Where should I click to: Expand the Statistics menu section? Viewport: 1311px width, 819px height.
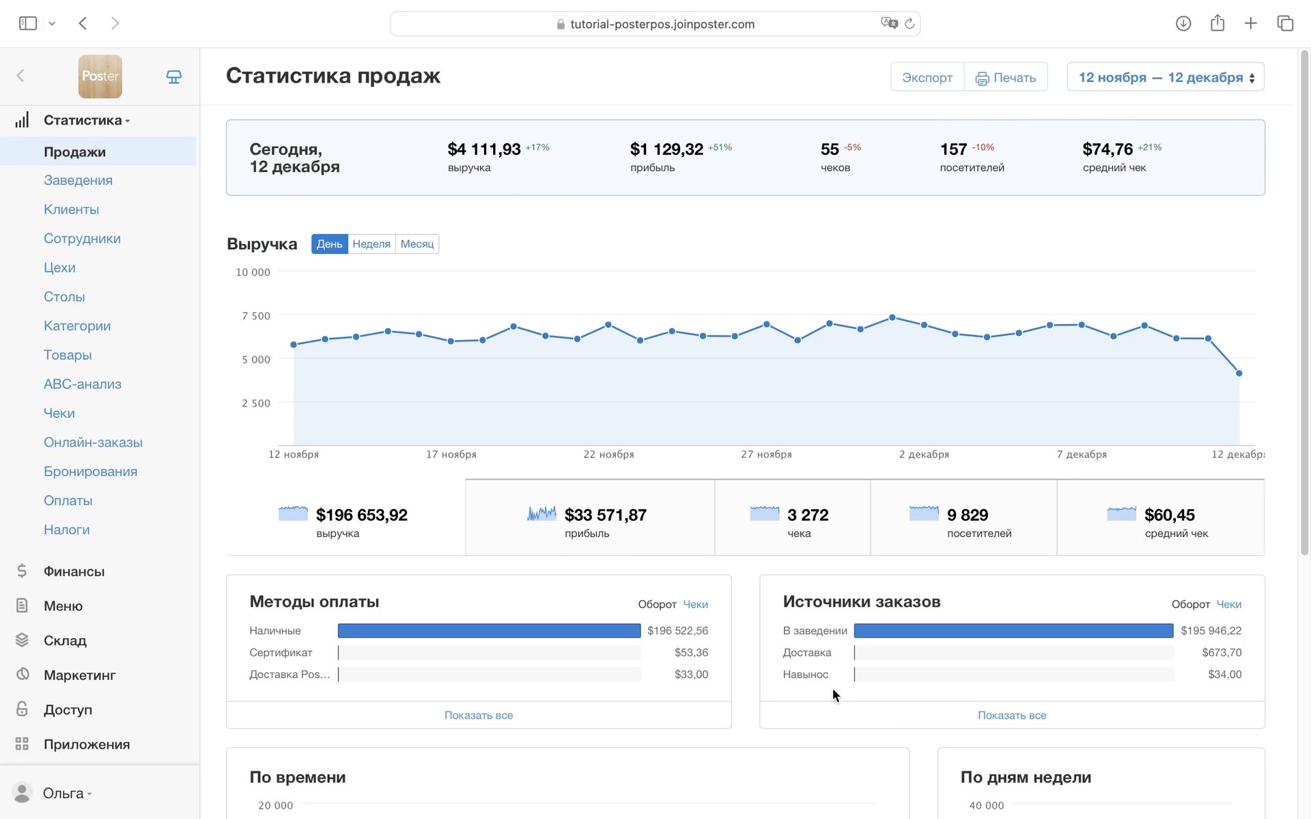pos(83,120)
